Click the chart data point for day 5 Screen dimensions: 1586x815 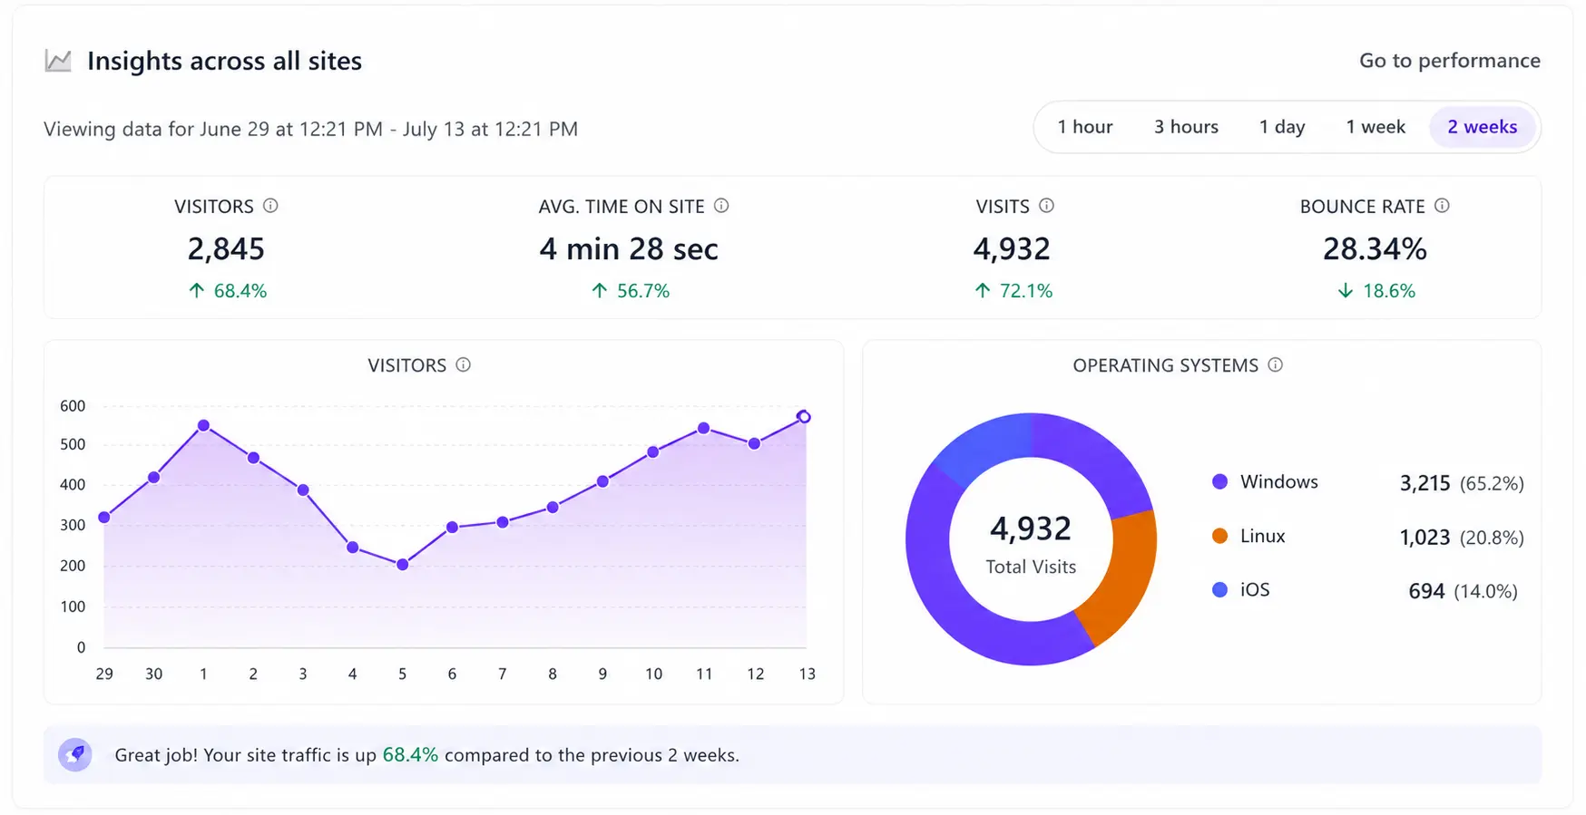pos(402,565)
